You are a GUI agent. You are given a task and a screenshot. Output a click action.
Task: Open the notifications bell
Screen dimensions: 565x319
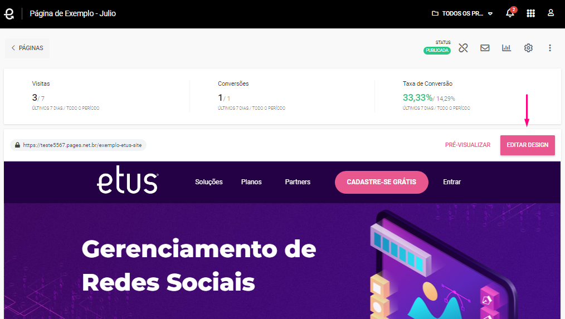[510, 13]
